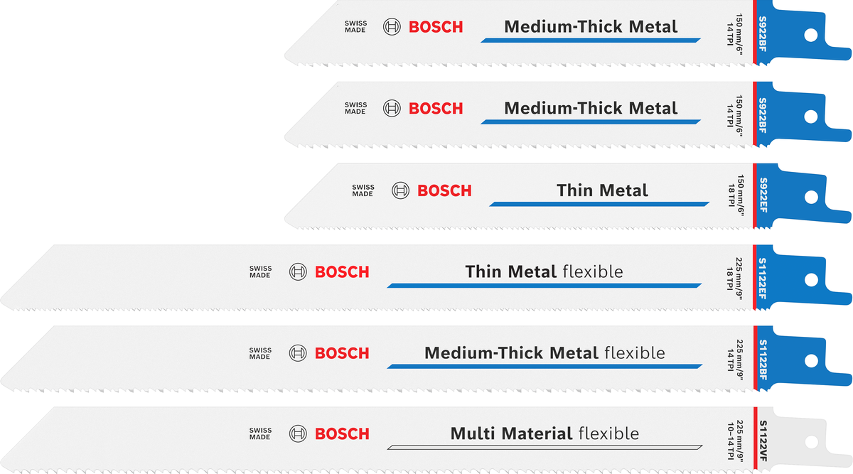Viewport: 853px width, 474px height.
Task: Click the Bosch logo on the second blade from the top
Action: click(x=423, y=108)
